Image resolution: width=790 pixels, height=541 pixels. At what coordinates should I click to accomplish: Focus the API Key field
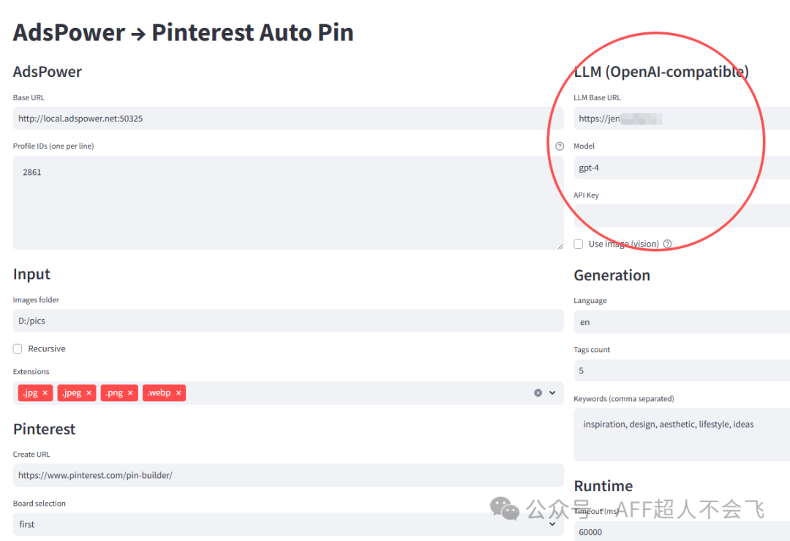point(682,216)
